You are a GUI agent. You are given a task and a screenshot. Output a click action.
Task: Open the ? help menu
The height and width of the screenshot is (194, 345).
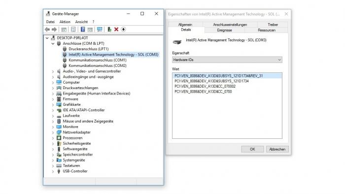(x=94, y=22)
